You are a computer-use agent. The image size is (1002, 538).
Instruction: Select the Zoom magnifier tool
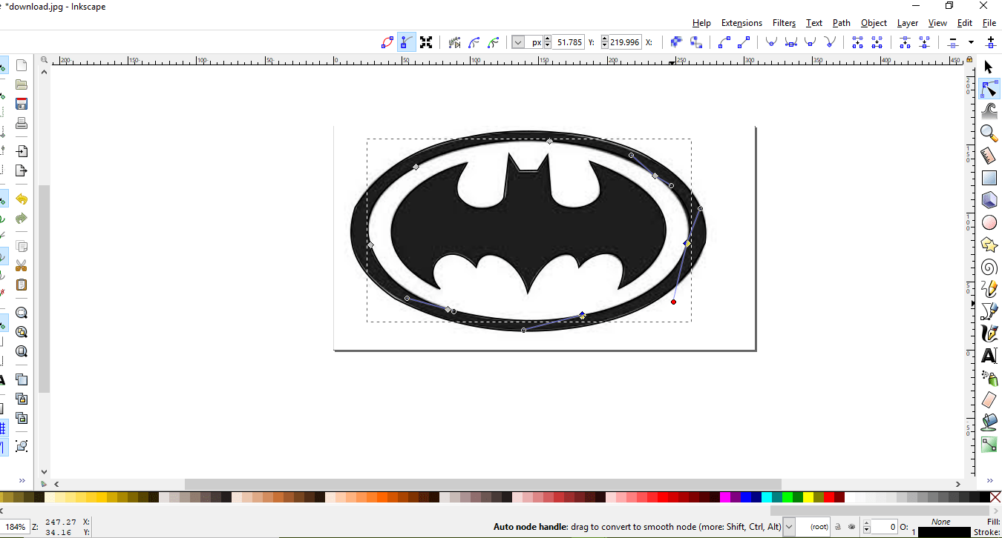pos(989,133)
